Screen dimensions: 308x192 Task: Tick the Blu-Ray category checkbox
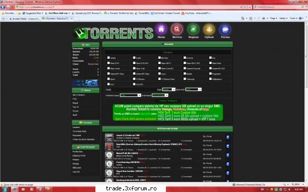click(x=160, y=58)
